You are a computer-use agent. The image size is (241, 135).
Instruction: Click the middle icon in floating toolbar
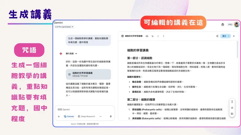click(x=232, y=108)
